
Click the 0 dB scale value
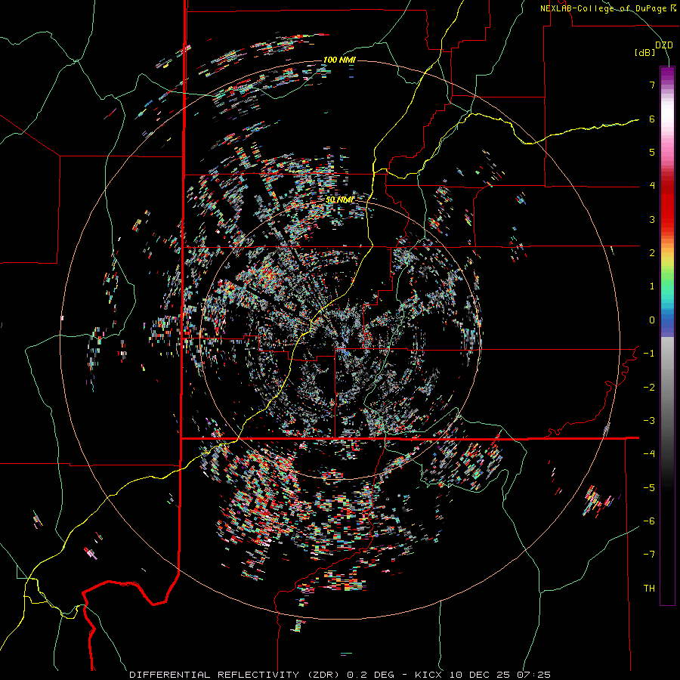click(x=652, y=320)
